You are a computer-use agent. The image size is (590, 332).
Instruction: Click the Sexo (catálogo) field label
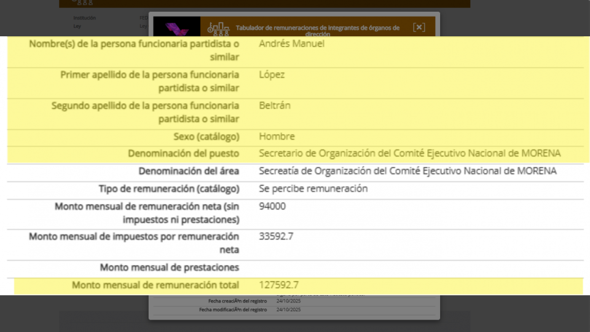point(206,136)
